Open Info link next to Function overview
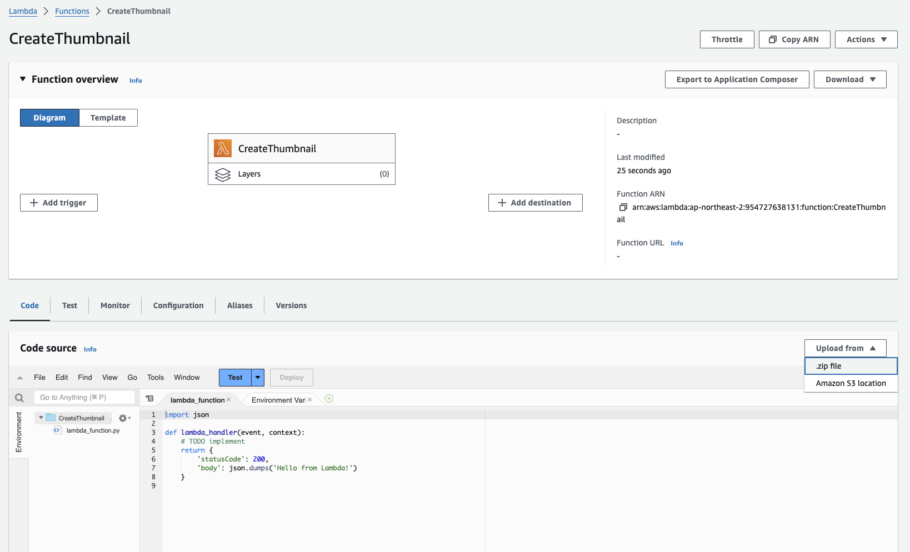Screen dimensions: 910x552 tap(136, 81)
